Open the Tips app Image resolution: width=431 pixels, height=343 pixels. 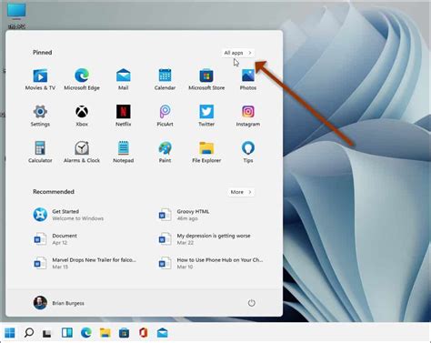tap(248, 152)
